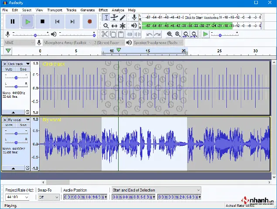
Task: Open the Project Rate dropdown
Action: point(27,197)
